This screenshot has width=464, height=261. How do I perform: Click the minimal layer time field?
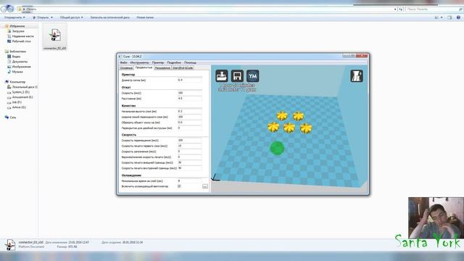click(190, 181)
